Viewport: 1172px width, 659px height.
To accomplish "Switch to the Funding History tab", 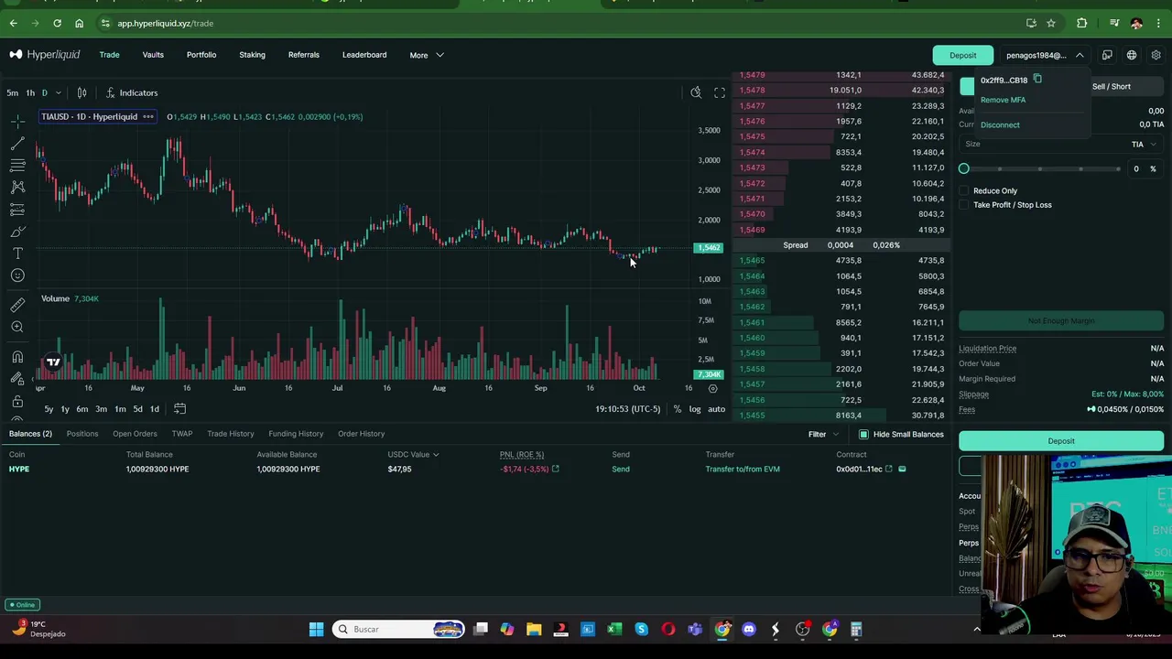I will [x=296, y=434].
